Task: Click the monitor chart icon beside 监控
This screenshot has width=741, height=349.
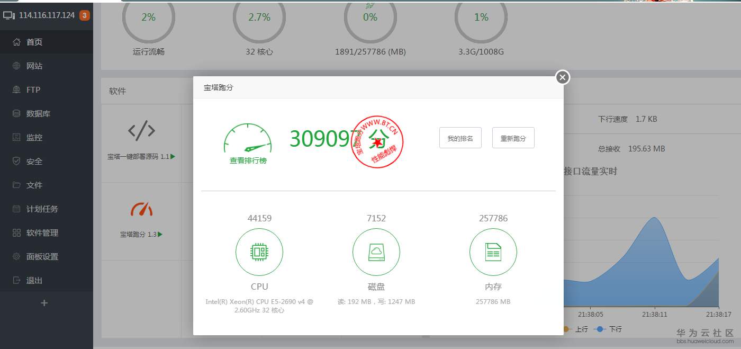Action: click(16, 137)
